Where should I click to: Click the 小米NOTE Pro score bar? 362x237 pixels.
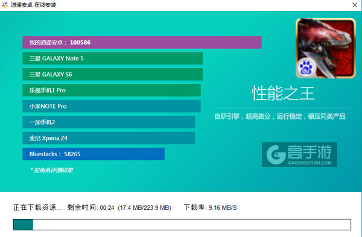coord(112,106)
